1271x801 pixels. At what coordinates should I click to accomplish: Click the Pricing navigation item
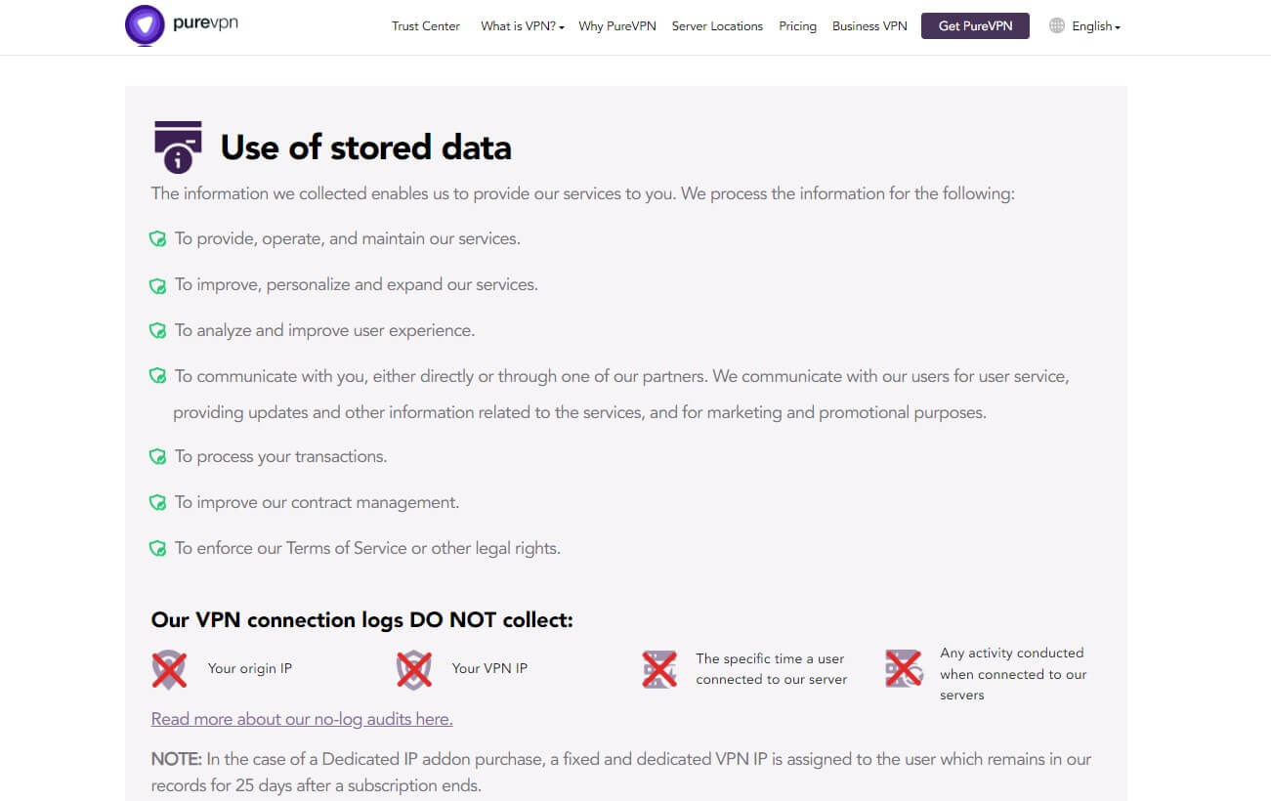[797, 26]
